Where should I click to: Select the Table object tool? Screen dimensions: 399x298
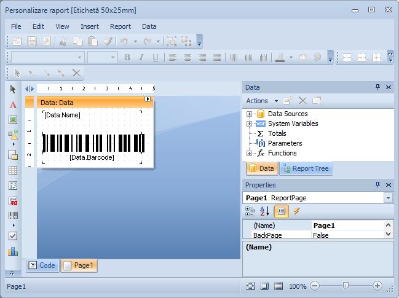tap(13, 170)
